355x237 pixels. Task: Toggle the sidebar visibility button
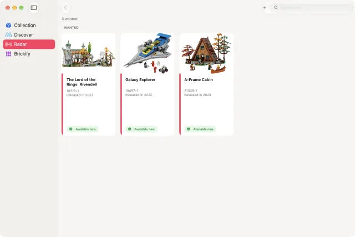tap(34, 8)
